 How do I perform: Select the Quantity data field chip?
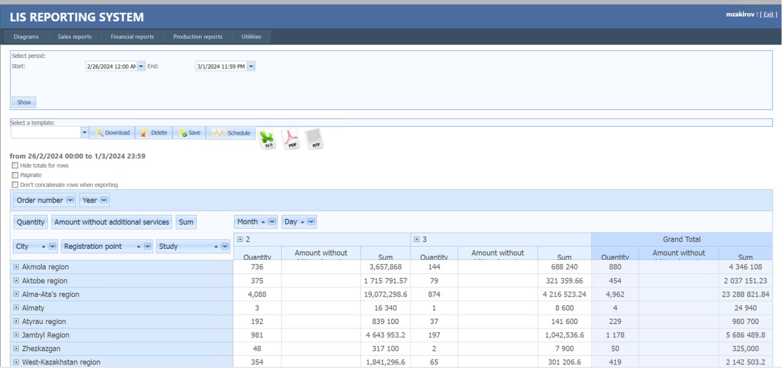pyautogui.click(x=31, y=222)
